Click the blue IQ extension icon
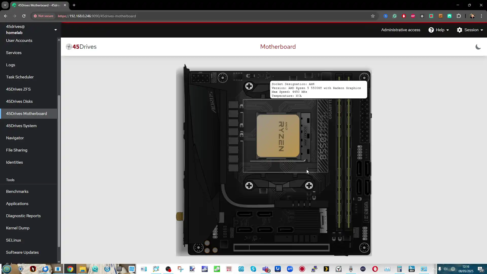This screenshot has width=487, height=274. 385,16
